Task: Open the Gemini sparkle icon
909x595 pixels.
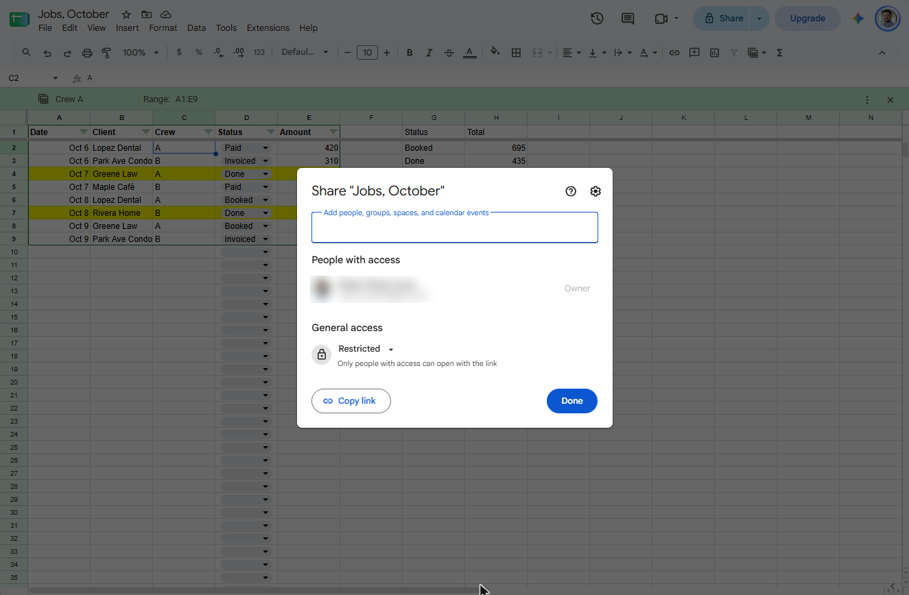Action: tap(858, 19)
